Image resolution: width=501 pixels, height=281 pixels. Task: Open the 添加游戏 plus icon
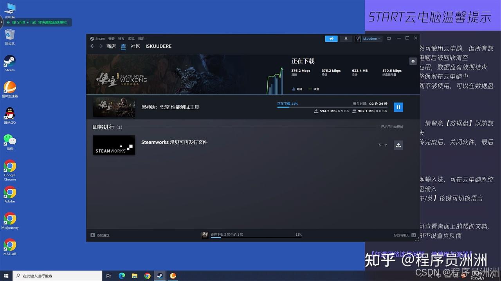click(93, 235)
